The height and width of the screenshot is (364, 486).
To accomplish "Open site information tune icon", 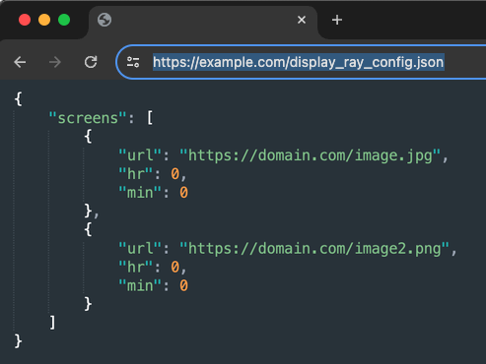I will pyautogui.click(x=133, y=62).
